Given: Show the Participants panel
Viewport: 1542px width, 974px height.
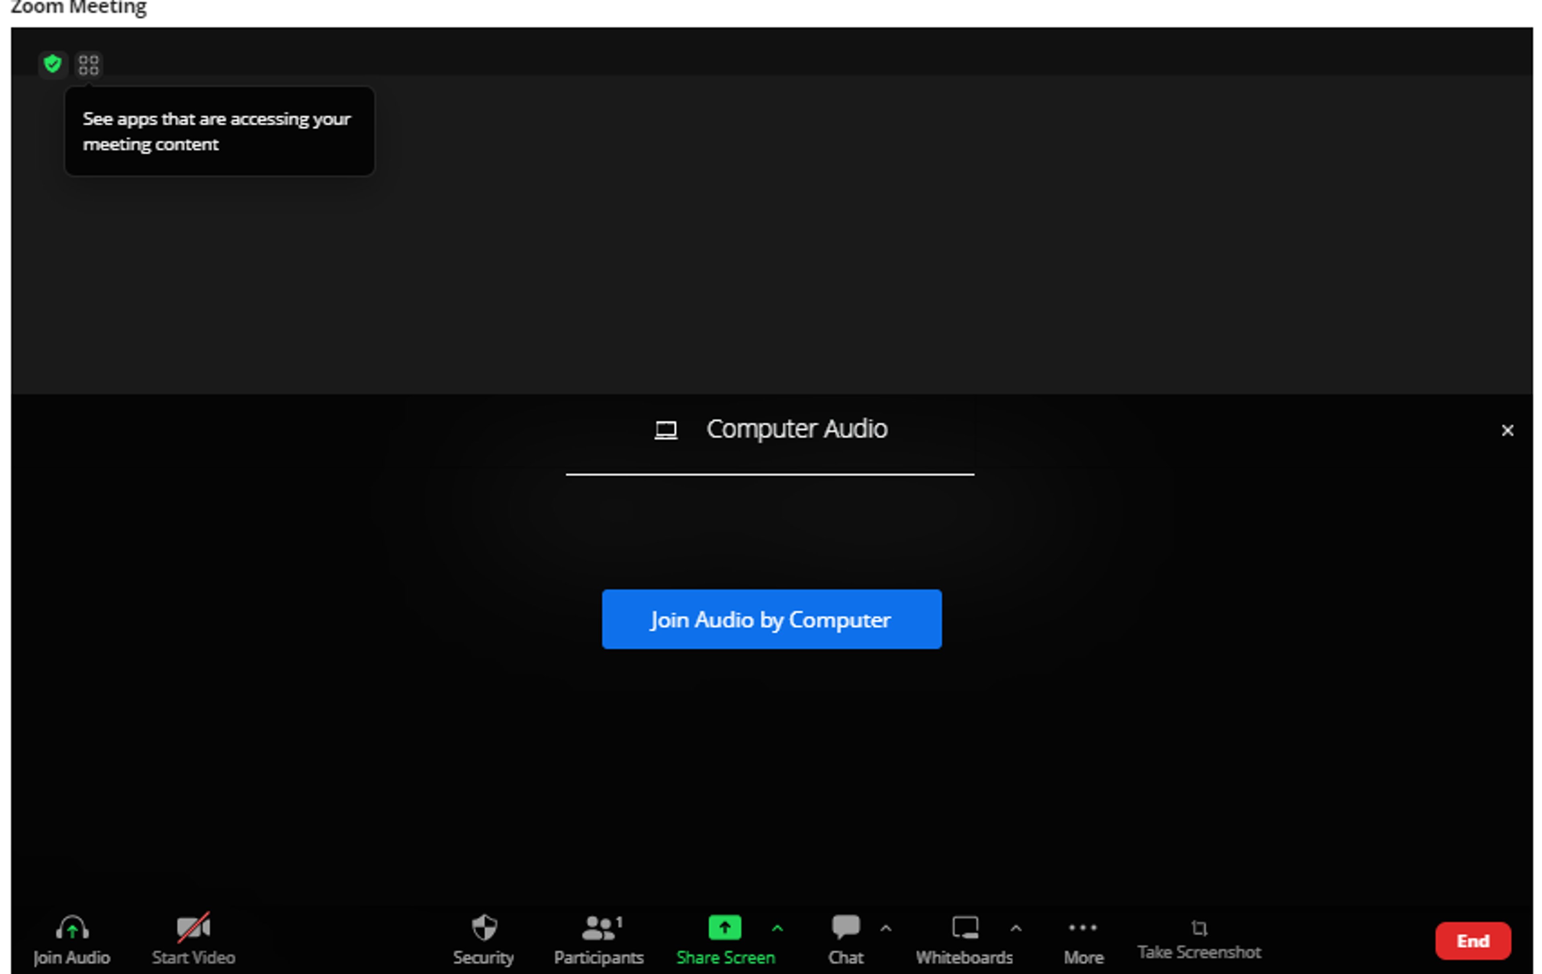Looking at the screenshot, I should 600,940.
